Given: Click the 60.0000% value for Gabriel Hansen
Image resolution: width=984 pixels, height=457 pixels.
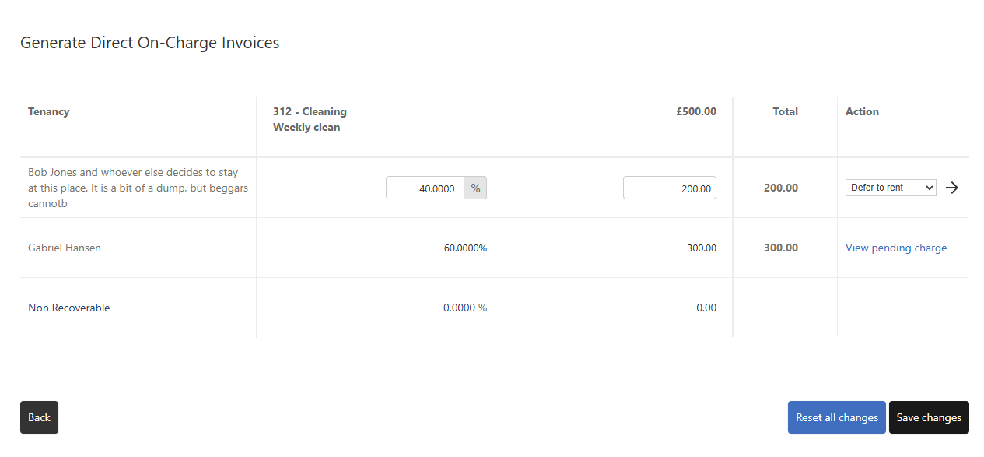Looking at the screenshot, I should pyautogui.click(x=465, y=248).
